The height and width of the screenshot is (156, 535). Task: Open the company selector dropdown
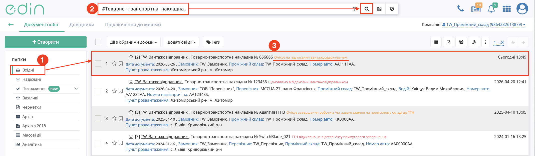coord(484,24)
